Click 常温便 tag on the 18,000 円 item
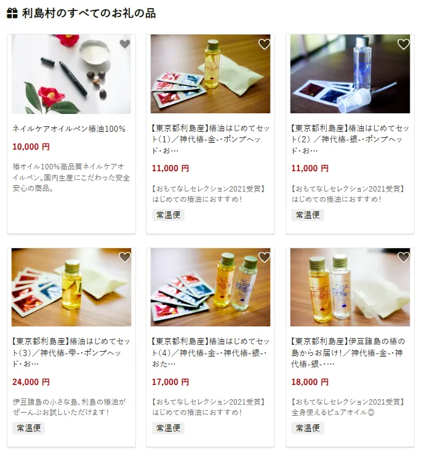The width and height of the screenshot is (432, 457). click(308, 428)
